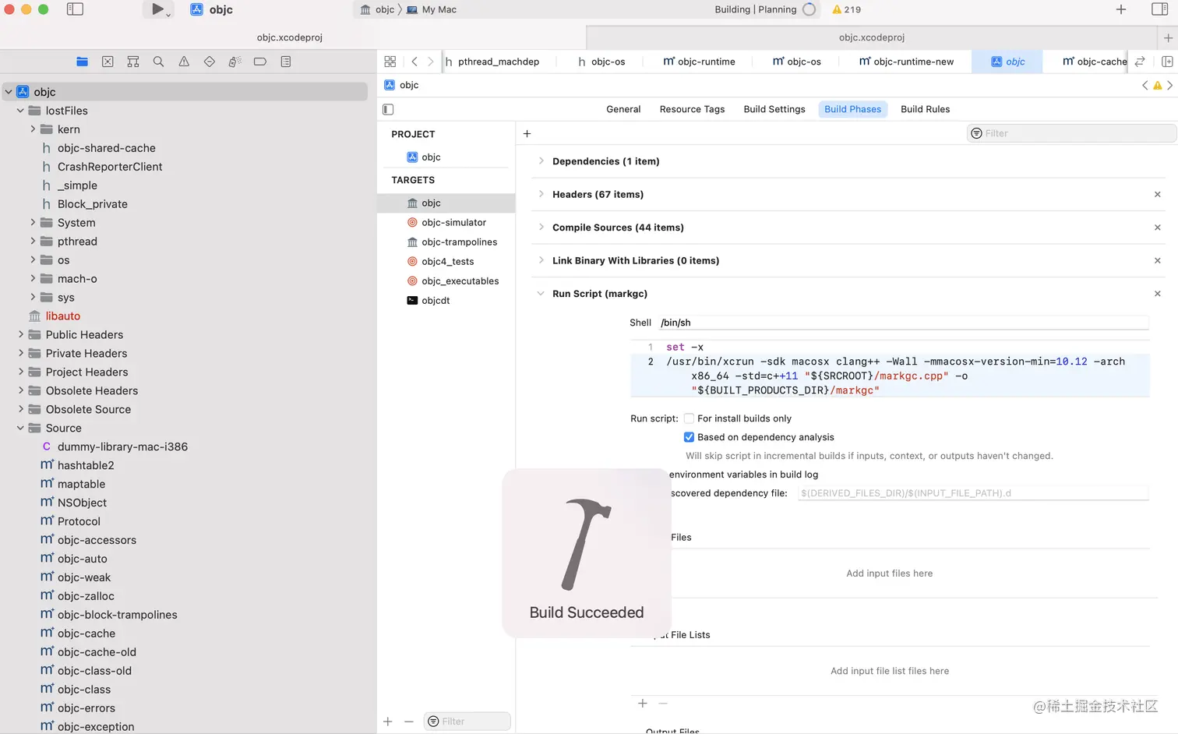Open the Issue navigator warning triangle
Screen dimensions: 1178x734
tap(184, 62)
